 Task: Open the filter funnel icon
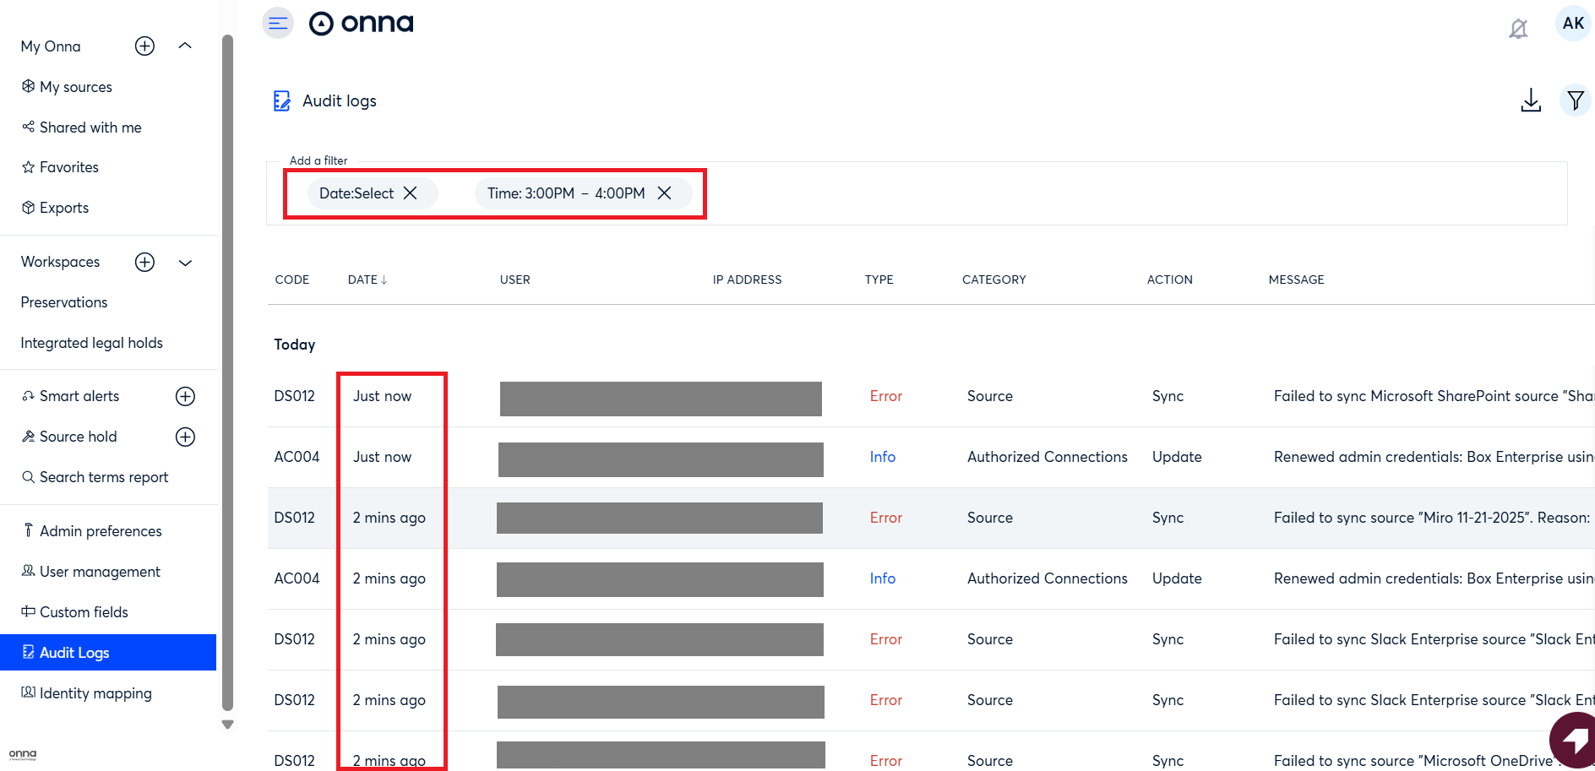(x=1575, y=101)
